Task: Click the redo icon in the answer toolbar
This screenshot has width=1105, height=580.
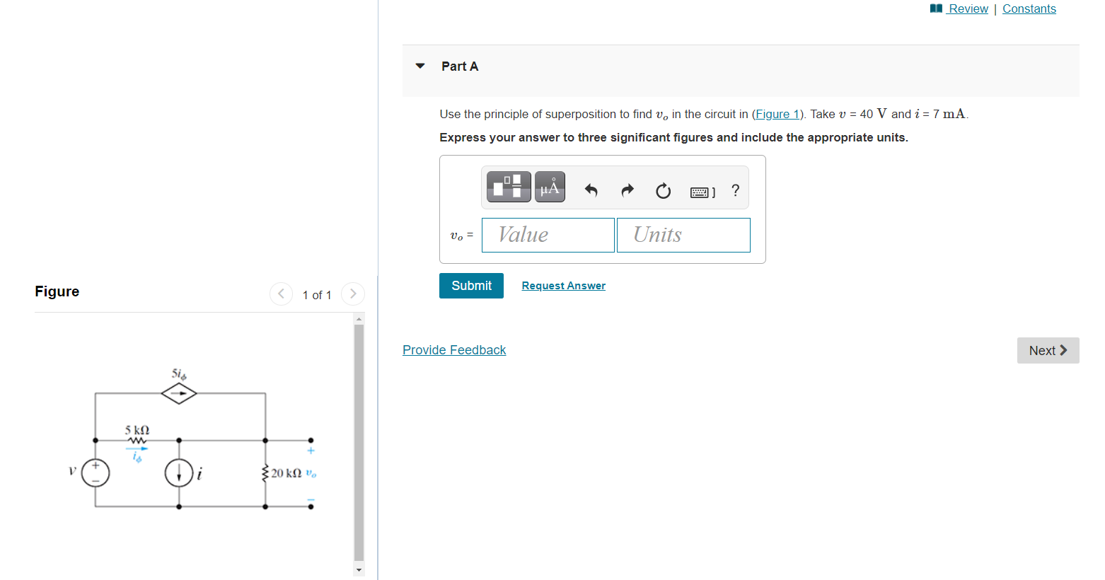Action: 627,190
